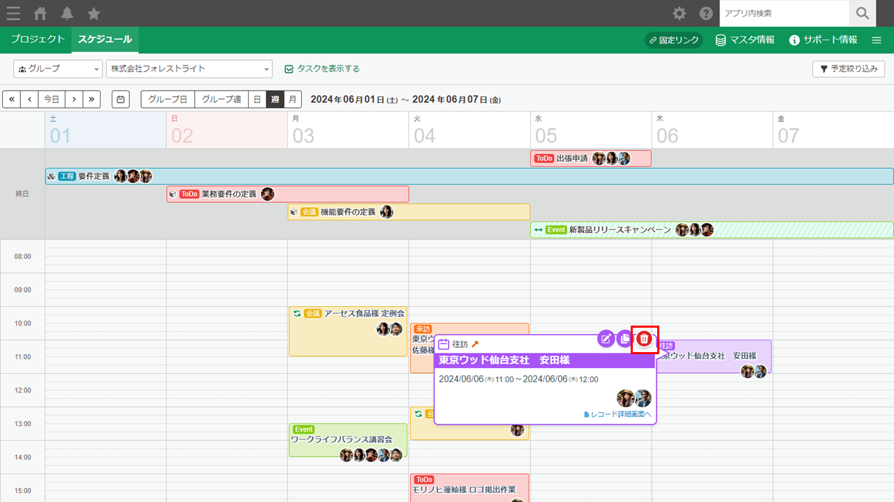Switch to 日 view

[x=257, y=99]
